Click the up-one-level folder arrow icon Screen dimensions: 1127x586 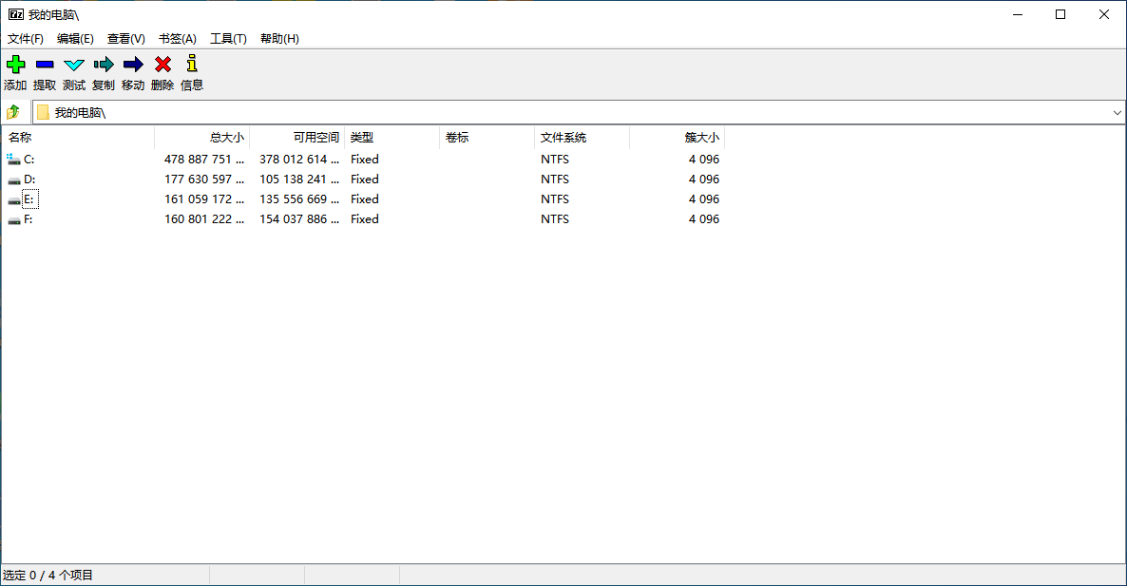tap(13, 111)
